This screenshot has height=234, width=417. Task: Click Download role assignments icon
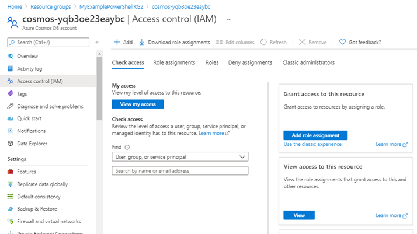[142, 43]
